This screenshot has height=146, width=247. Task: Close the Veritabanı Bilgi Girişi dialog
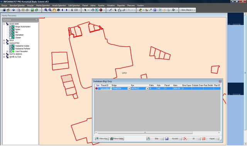pos(220,81)
